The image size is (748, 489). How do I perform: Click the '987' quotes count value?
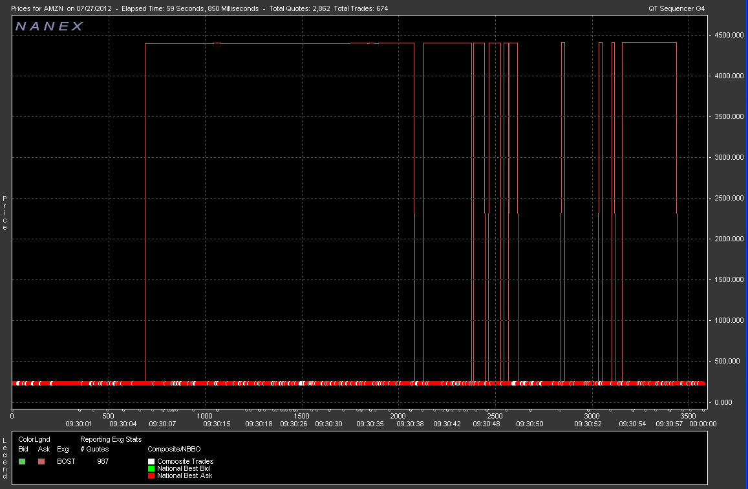tap(103, 461)
